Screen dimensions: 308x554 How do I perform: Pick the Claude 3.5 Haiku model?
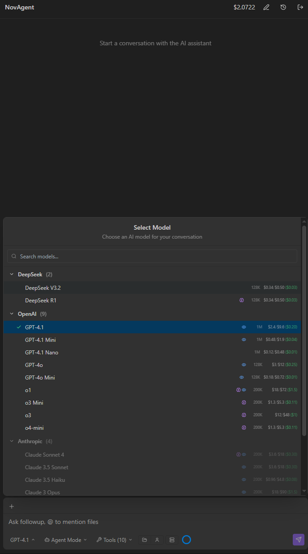pyautogui.click(x=152, y=480)
